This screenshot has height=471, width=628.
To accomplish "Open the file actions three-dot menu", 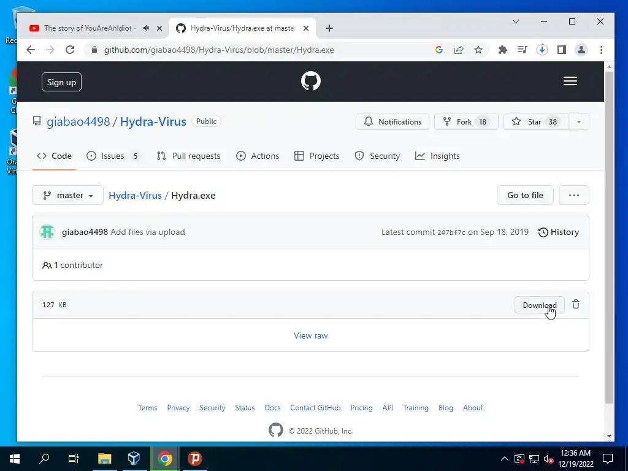I will (574, 195).
